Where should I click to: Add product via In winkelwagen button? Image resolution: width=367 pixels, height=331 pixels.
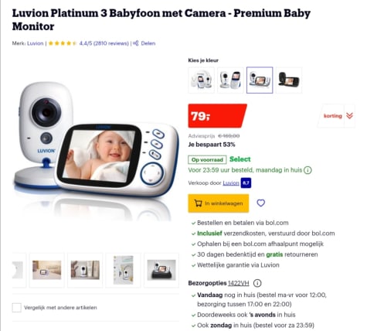tap(219, 203)
